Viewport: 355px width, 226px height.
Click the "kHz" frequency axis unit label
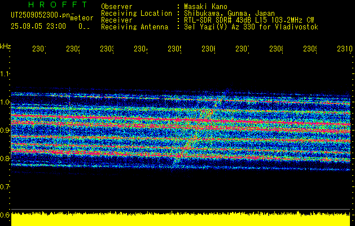click(x=5, y=47)
